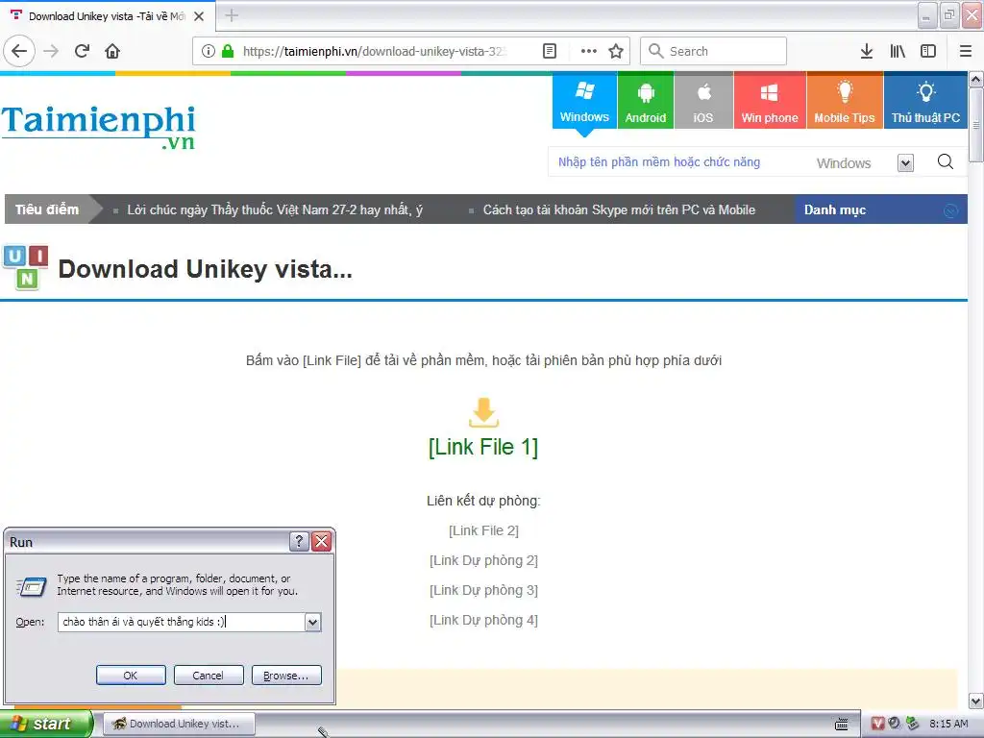Select the Thủ thuật PC category tile
Viewport: 984px width, 738px height.
(925, 102)
